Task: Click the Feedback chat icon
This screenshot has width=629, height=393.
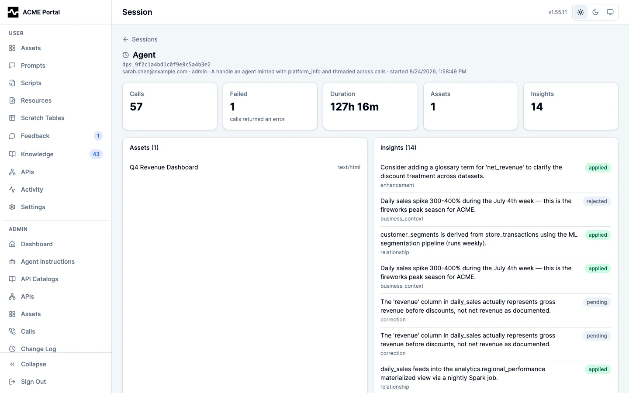Action: [12, 136]
